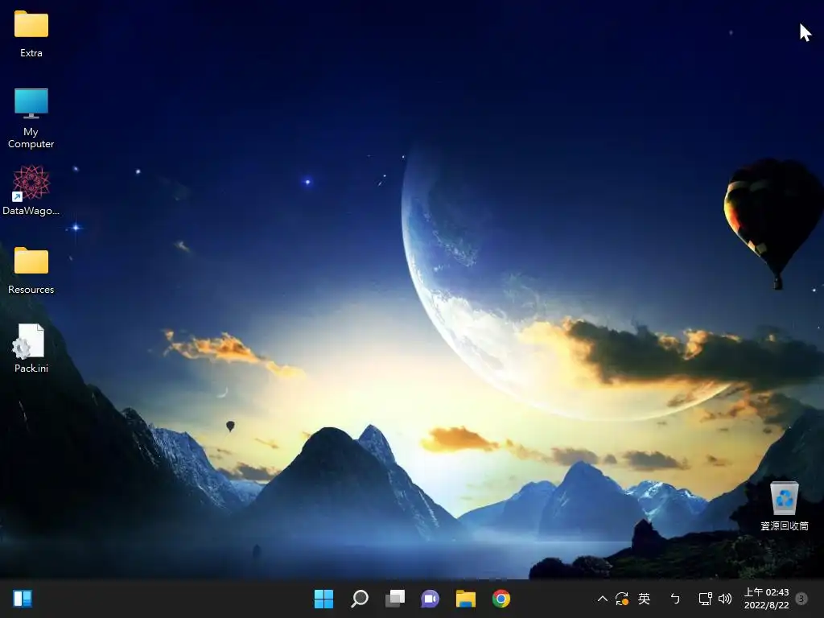Open File Explorer from taskbar
The image size is (824, 618).
466,599
